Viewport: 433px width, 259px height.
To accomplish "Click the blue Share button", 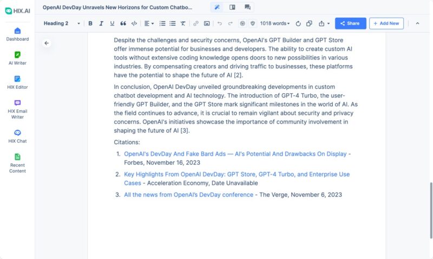I will pos(350,23).
